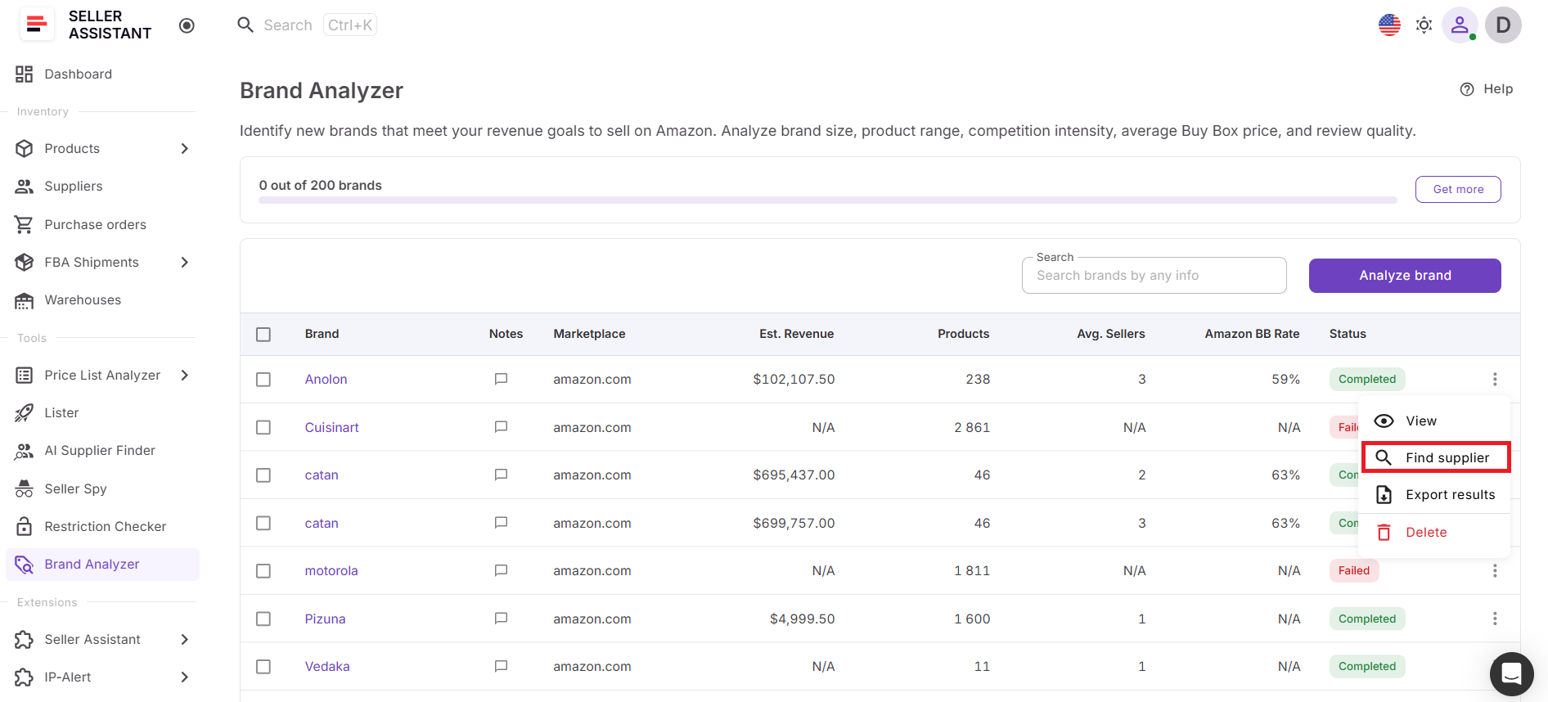The width and height of the screenshot is (1548, 702).
Task: Choose Find supplier in context menu
Action: pyautogui.click(x=1435, y=457)
